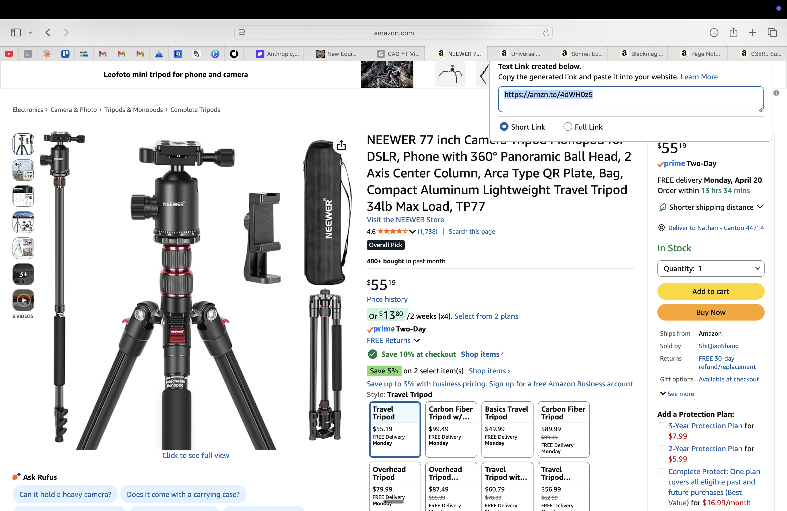Click the arrow next to Save 10% Shop items

(x=502, y=353)
